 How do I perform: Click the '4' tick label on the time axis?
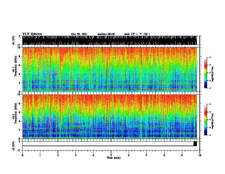click(93, 155)
